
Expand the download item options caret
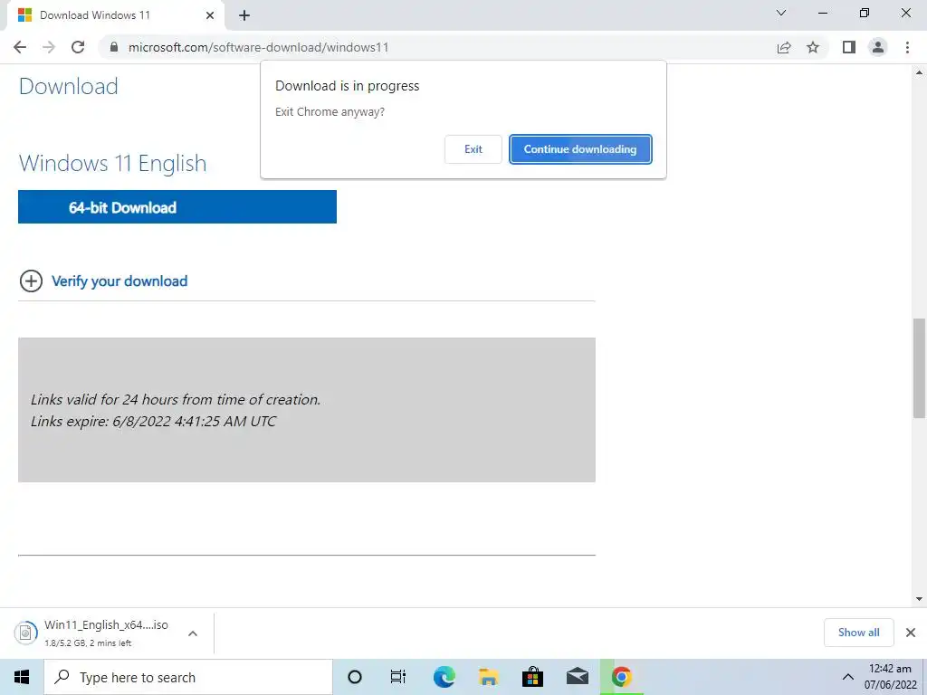193,633
